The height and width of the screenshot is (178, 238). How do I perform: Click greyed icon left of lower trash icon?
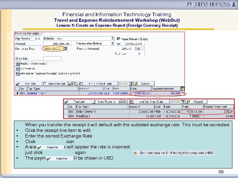(178, 102)
